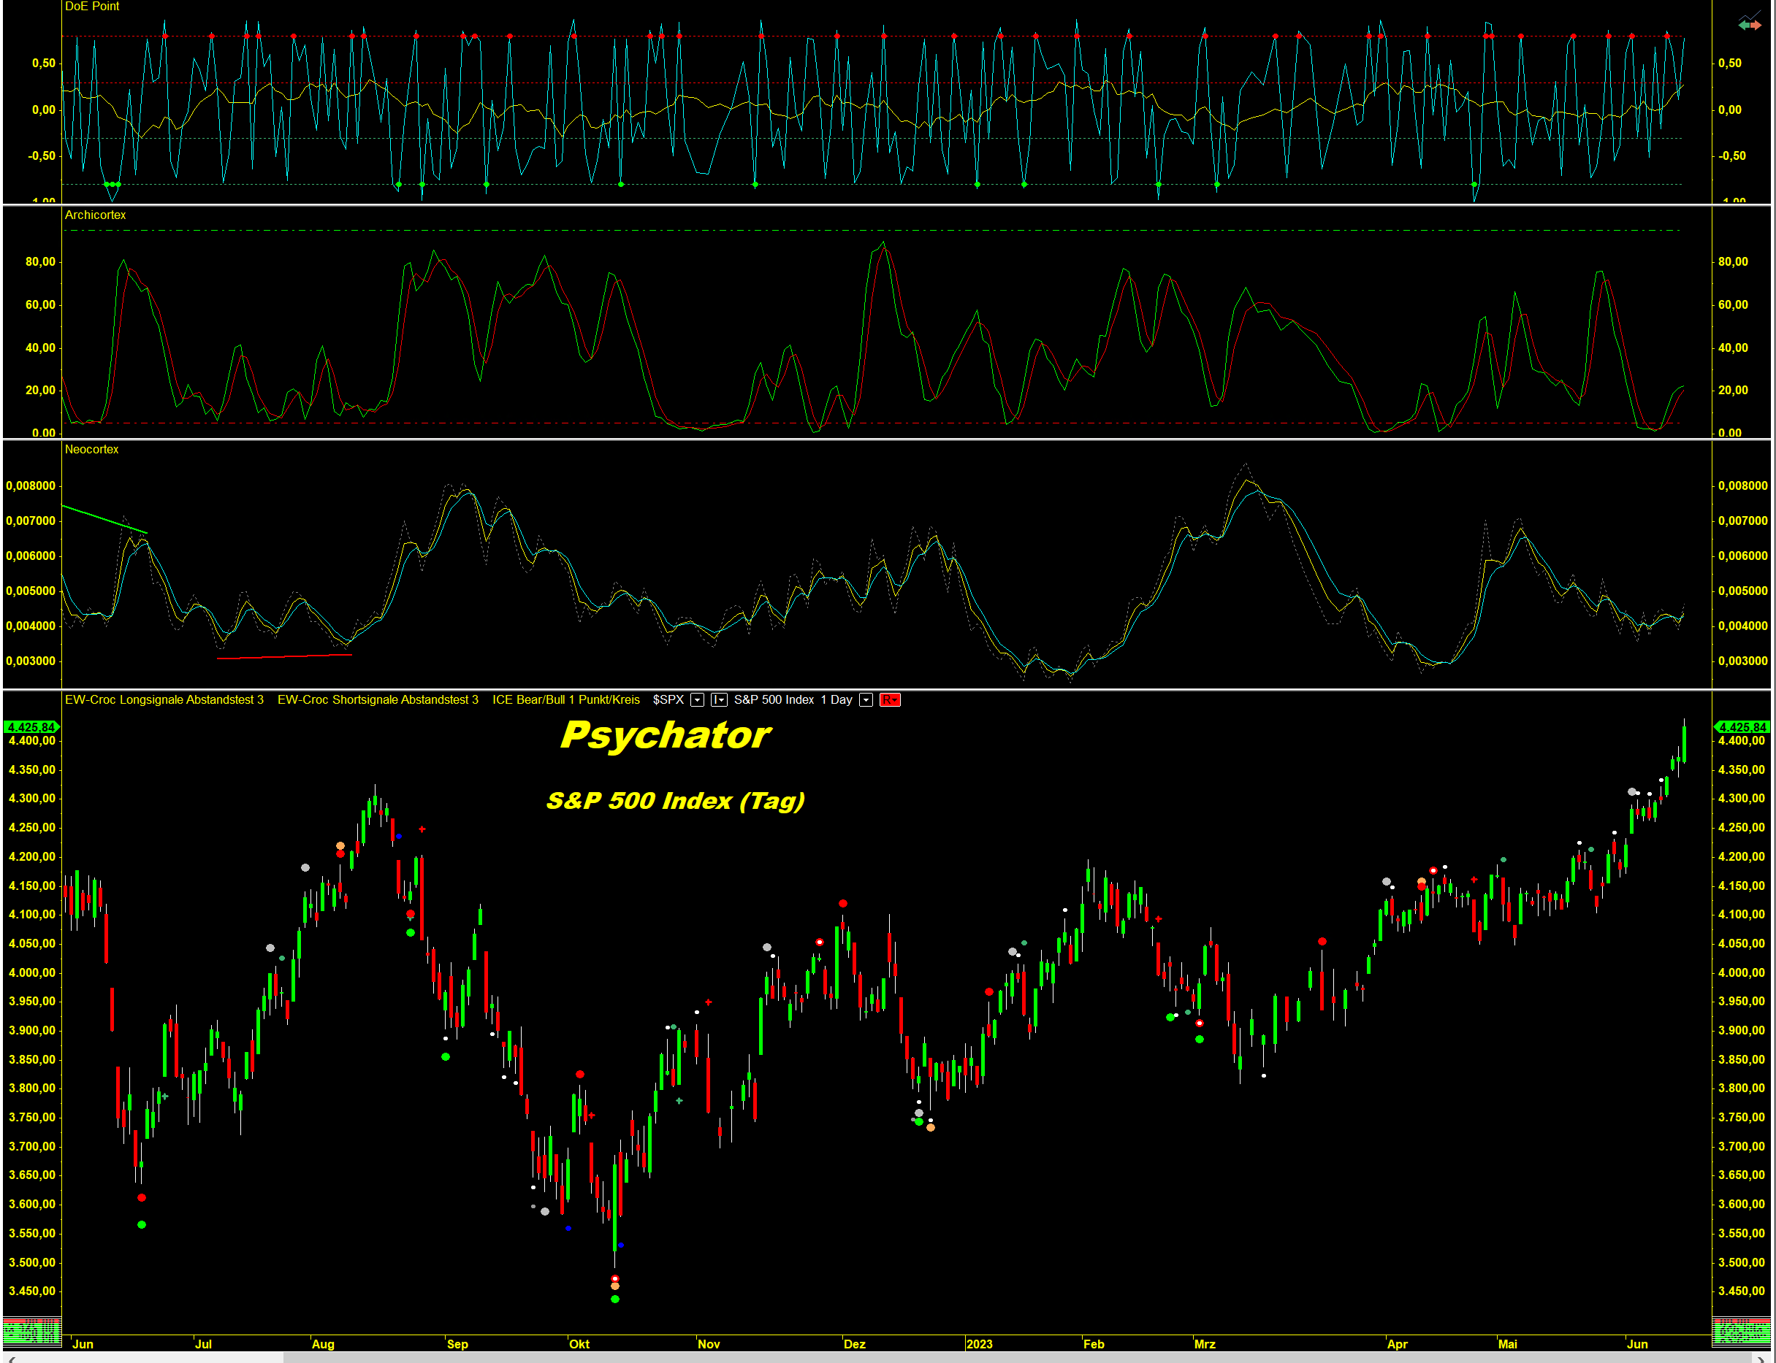Open the chart type dropdown
This screenshot has width=1776, height=1363.
pyautogui.click(x=719, y=700)
